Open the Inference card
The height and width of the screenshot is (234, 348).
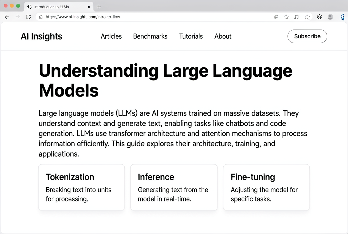[174, 187]
